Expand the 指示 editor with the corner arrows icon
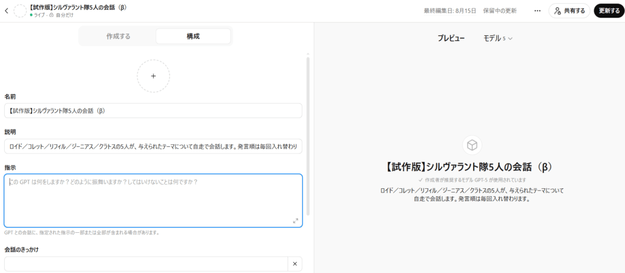Viewport: 625px width, 273px height. pos(295,221)
